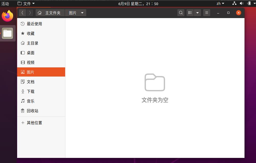256x163 pixels.
Task: Open view options dropdown arrow
Action: 197,13
